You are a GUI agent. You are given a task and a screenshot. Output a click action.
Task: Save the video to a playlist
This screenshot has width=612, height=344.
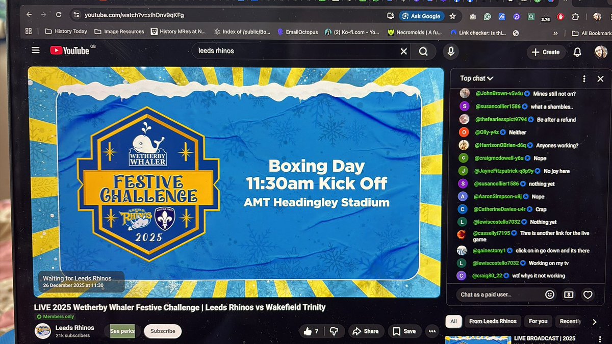coord(404,331)
